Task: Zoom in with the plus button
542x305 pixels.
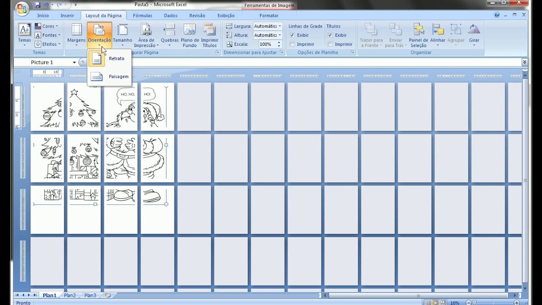Action: (x=517, y=303)
